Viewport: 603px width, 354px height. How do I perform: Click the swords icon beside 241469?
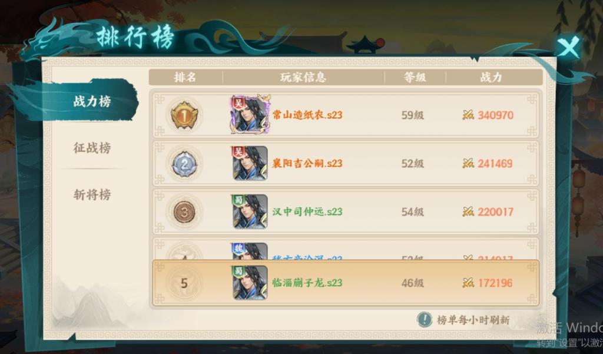tap(468, 164)
